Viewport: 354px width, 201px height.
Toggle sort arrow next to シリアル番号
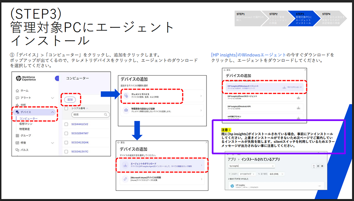pos(87,108)
